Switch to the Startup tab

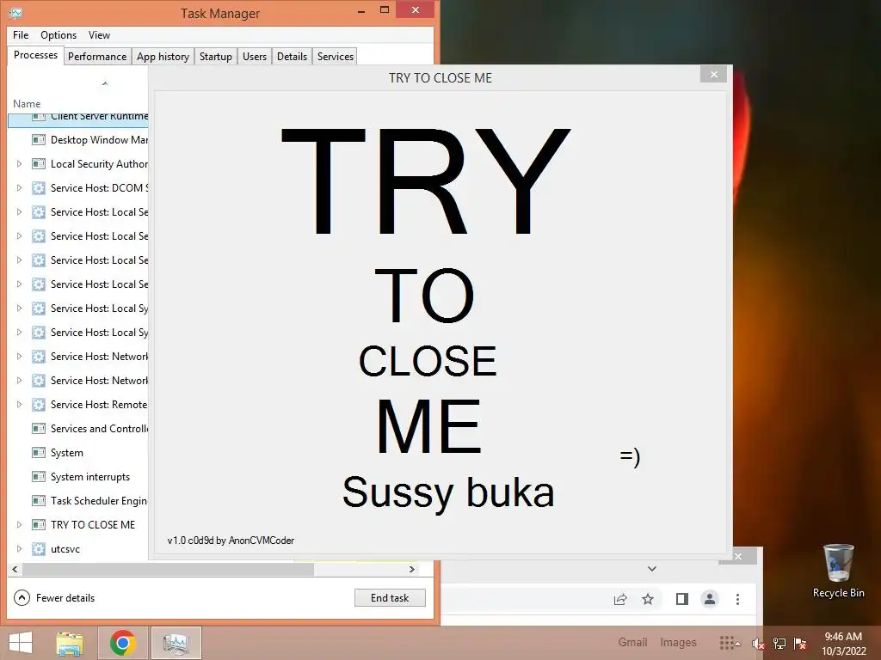coord(216,57)
